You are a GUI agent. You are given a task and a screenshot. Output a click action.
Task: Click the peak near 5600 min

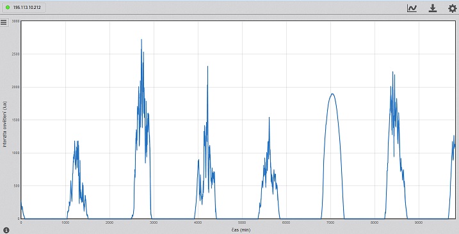[x=269, y=118]
